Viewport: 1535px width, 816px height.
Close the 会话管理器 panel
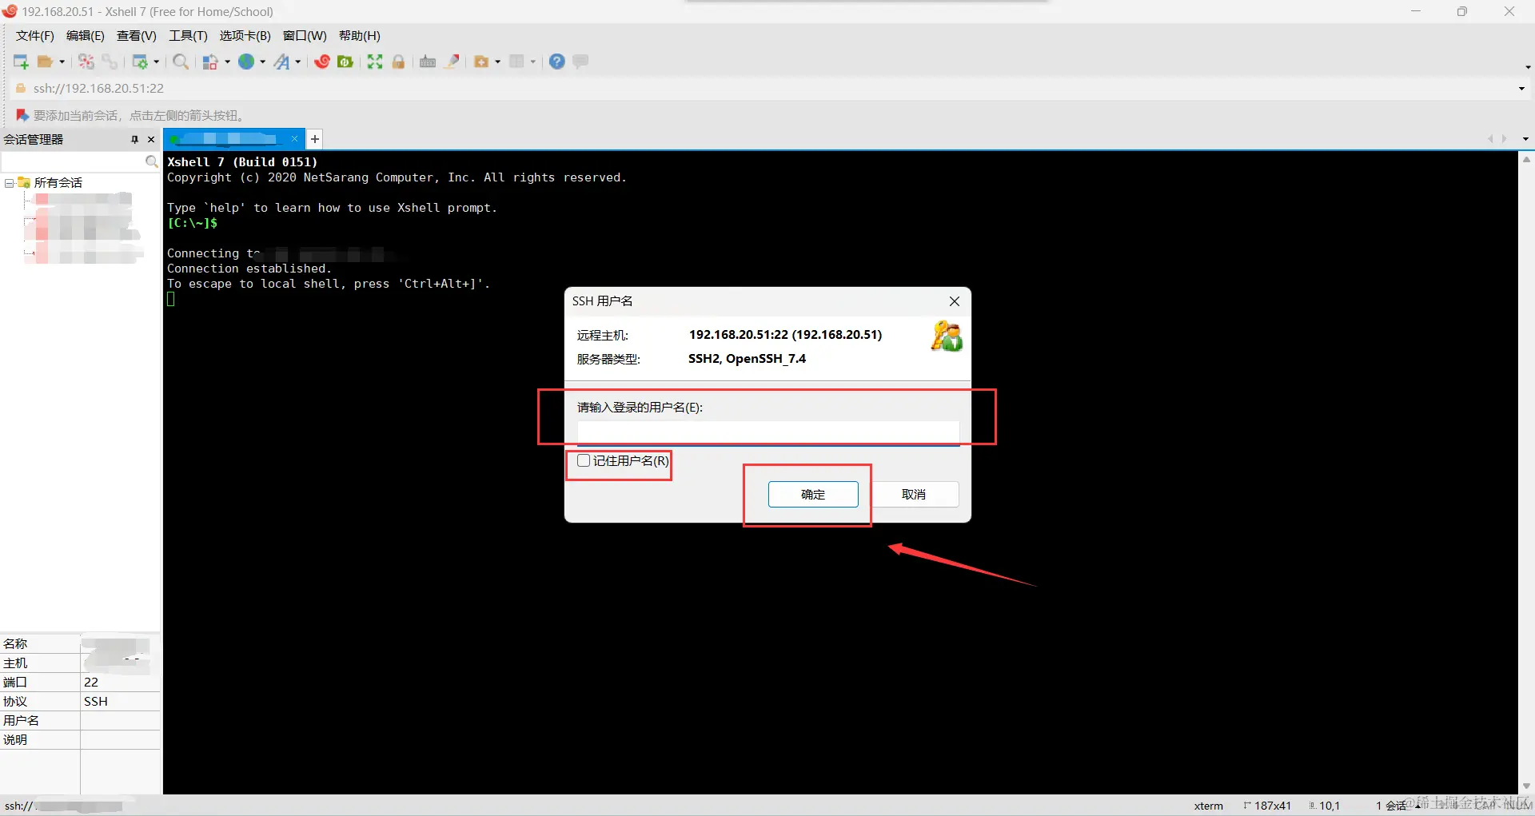click(x=151, y=140)
